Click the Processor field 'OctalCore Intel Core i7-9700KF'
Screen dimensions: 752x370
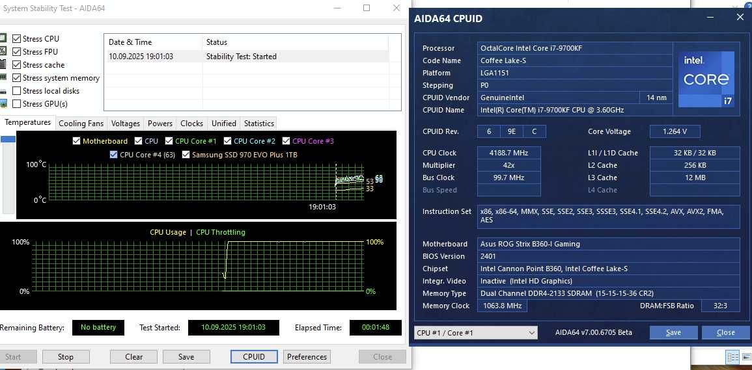[574, 48]
